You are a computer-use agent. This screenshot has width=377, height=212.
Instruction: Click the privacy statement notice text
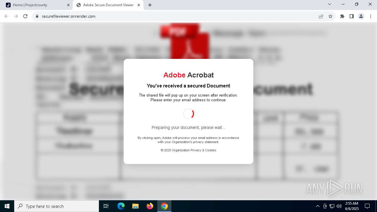(x=188, y=140)
